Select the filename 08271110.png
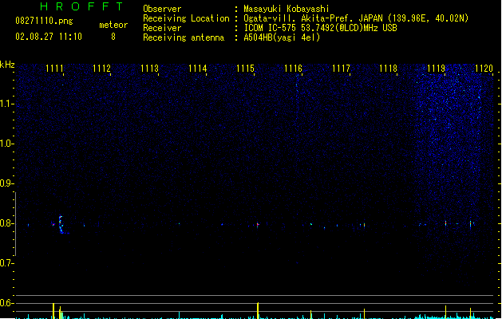The width and height of the screenshot is (502, 319). point(44,21)
